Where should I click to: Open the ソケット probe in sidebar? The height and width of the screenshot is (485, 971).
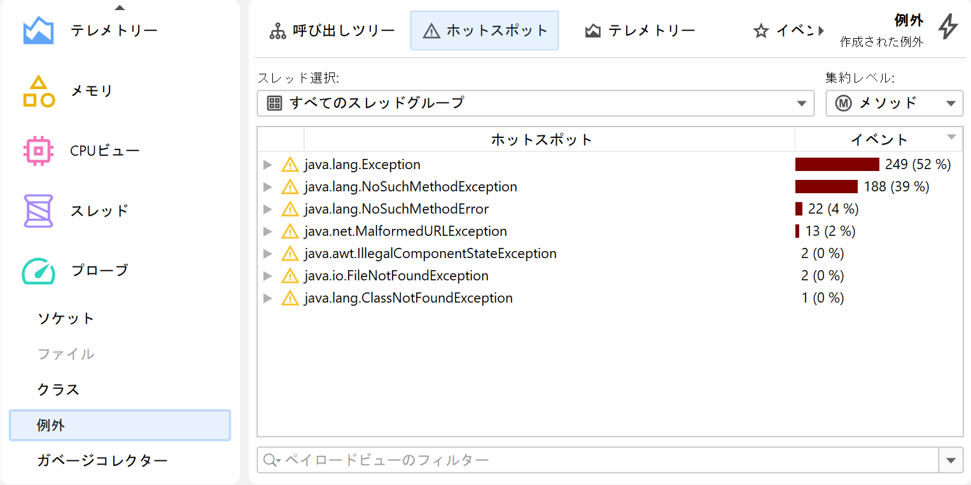(66, 318)
